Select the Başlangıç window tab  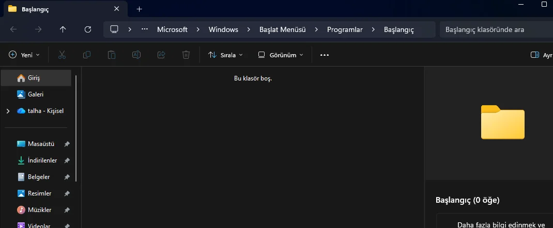tap(64, 9)
